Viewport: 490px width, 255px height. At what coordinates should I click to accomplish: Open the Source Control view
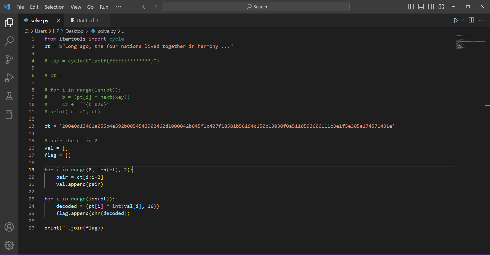click(9, 59)
